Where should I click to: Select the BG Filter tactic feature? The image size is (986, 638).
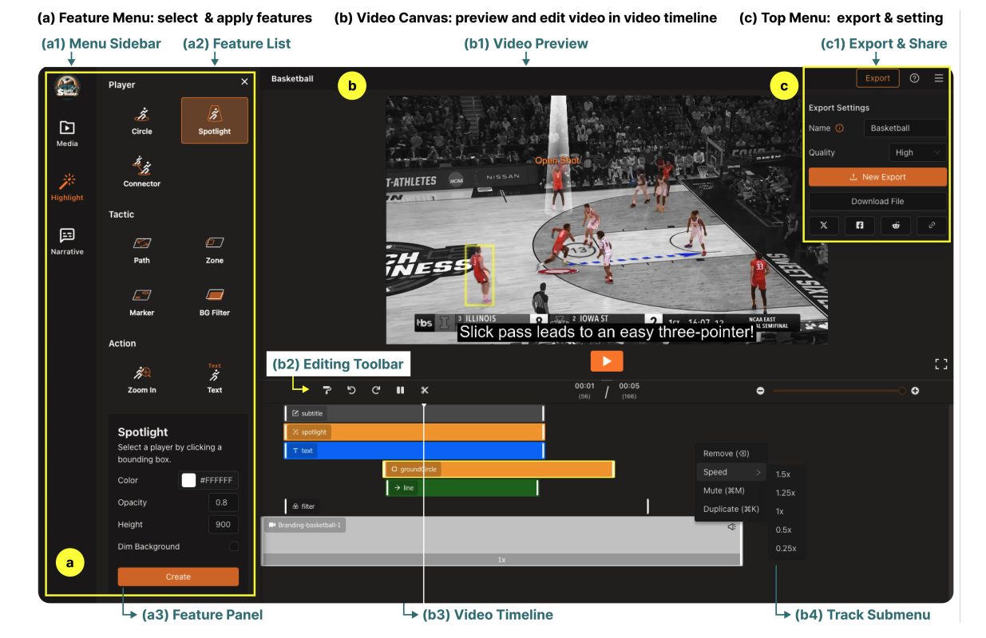214,298
